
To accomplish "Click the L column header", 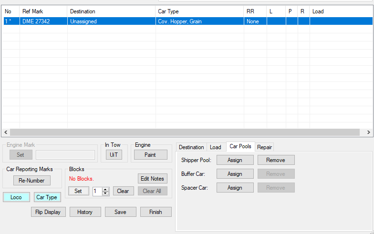I will (x=276, y=11).
